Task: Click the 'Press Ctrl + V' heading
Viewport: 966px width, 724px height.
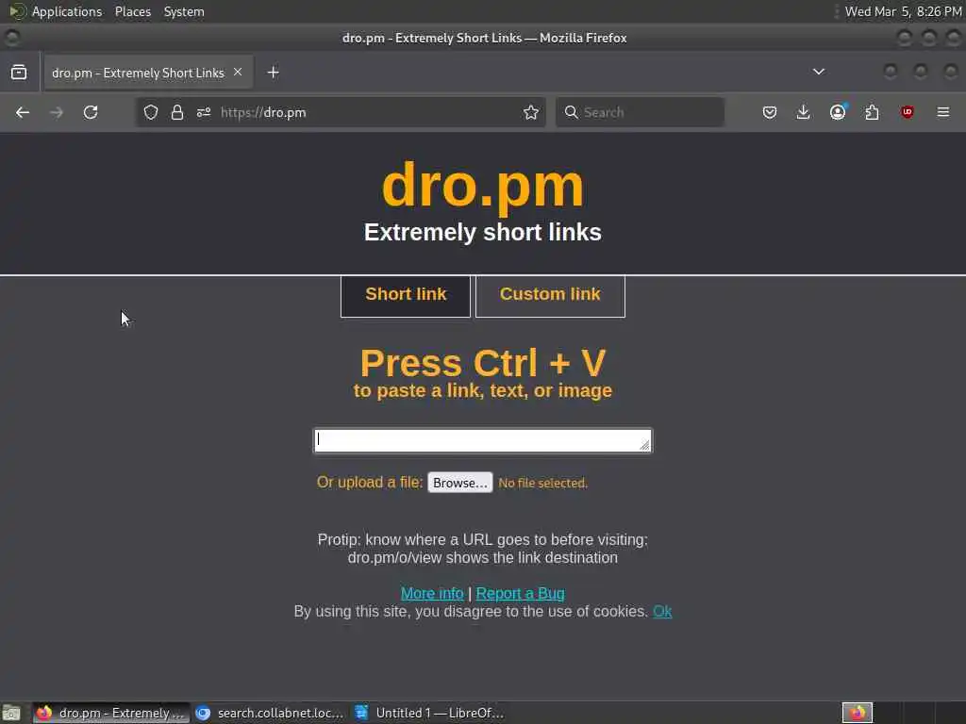Action: 483,363
